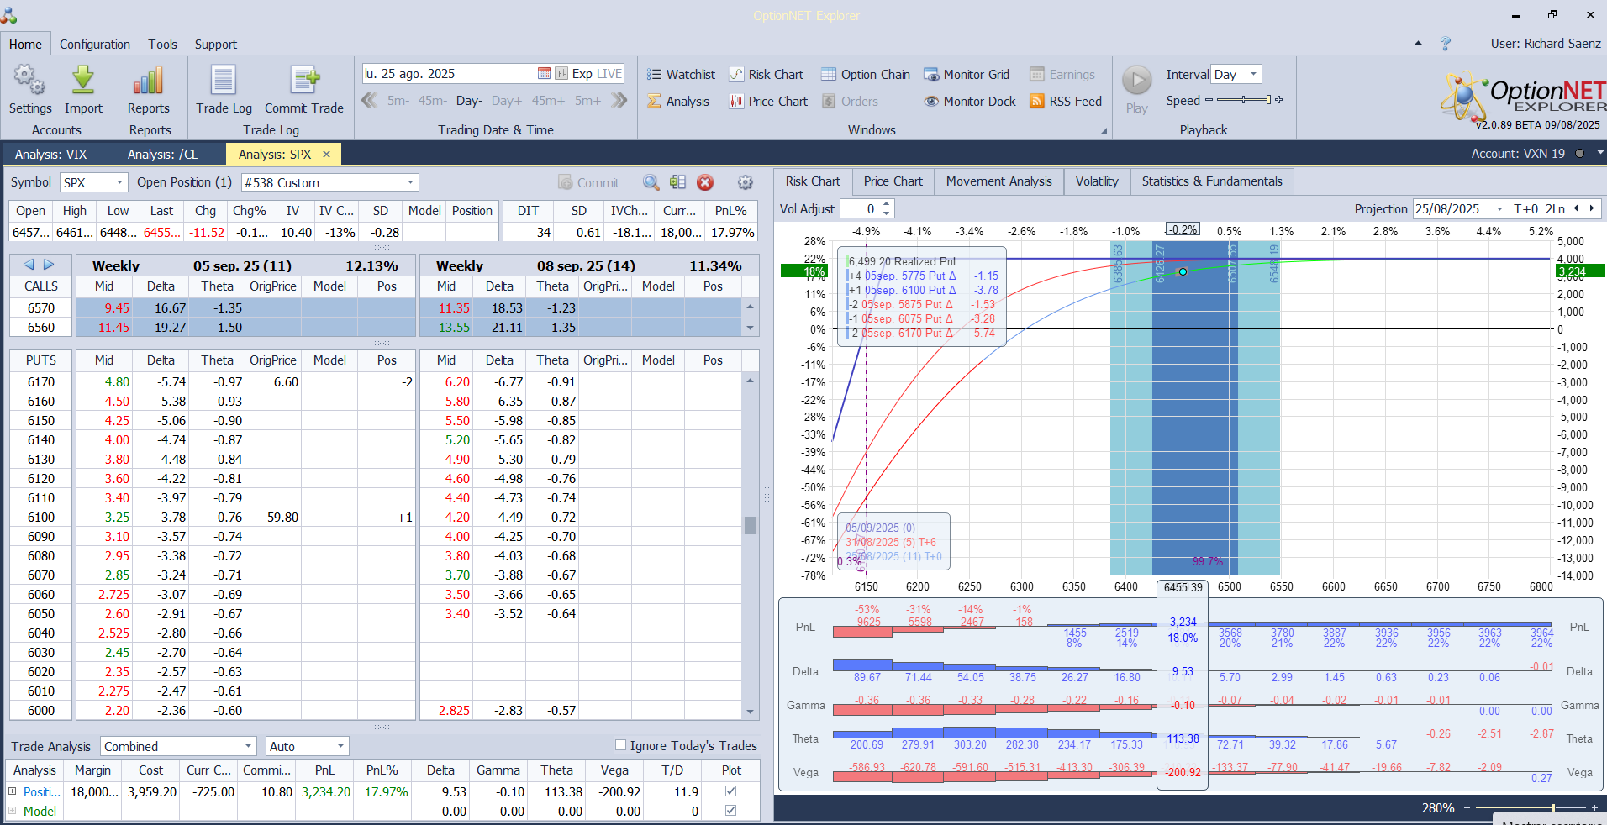
Task: Open the Option Chain window
Action: point(866,75)
